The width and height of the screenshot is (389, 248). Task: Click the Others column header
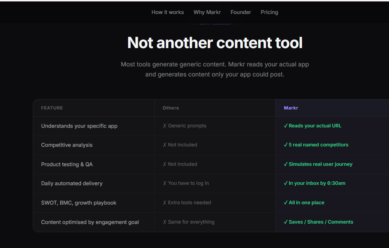[171, 108]
